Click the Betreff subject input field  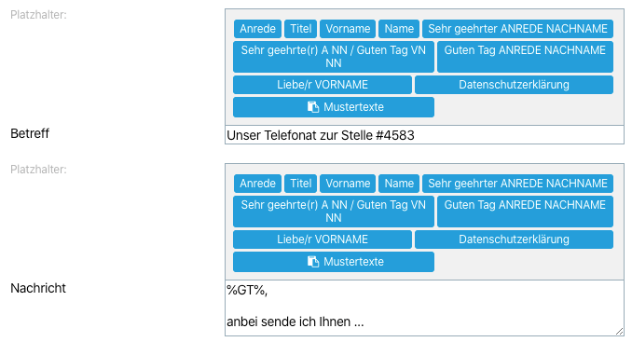[424, 135]
